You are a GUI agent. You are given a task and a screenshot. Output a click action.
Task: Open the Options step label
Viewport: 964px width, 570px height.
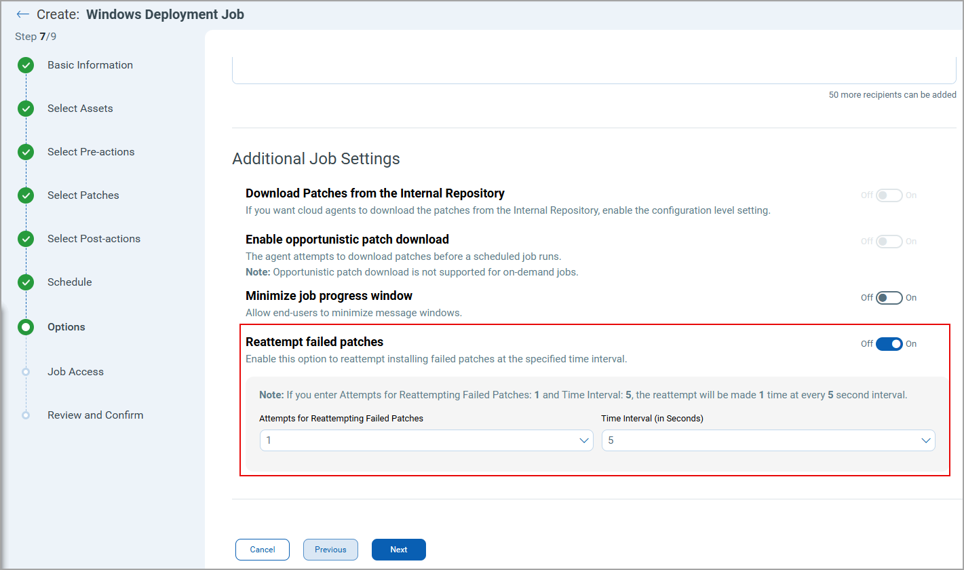tap(66, 327)
